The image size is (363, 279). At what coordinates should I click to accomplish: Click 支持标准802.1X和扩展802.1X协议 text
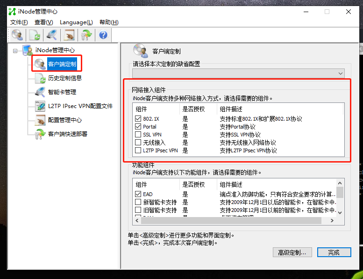tap(261, 119)
